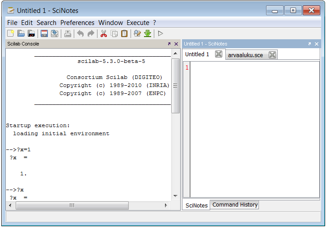Click 'Copyright (c) 1989-2010 (INRIA)' line
This screenshot has width=326, height=228.
pyautogui.click(x=114, y=85)
